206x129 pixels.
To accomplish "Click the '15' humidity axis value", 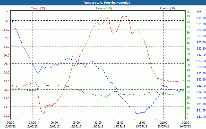I will (188, 103).
